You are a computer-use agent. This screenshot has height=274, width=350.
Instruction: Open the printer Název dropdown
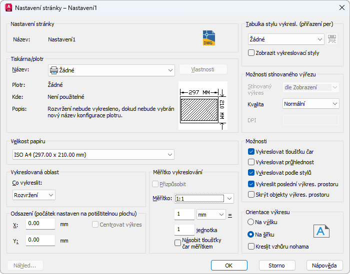click(x=111, y=70)
